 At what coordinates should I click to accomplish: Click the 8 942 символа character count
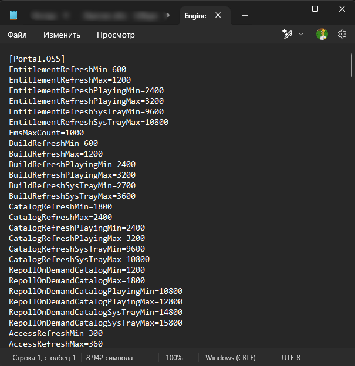109,357
